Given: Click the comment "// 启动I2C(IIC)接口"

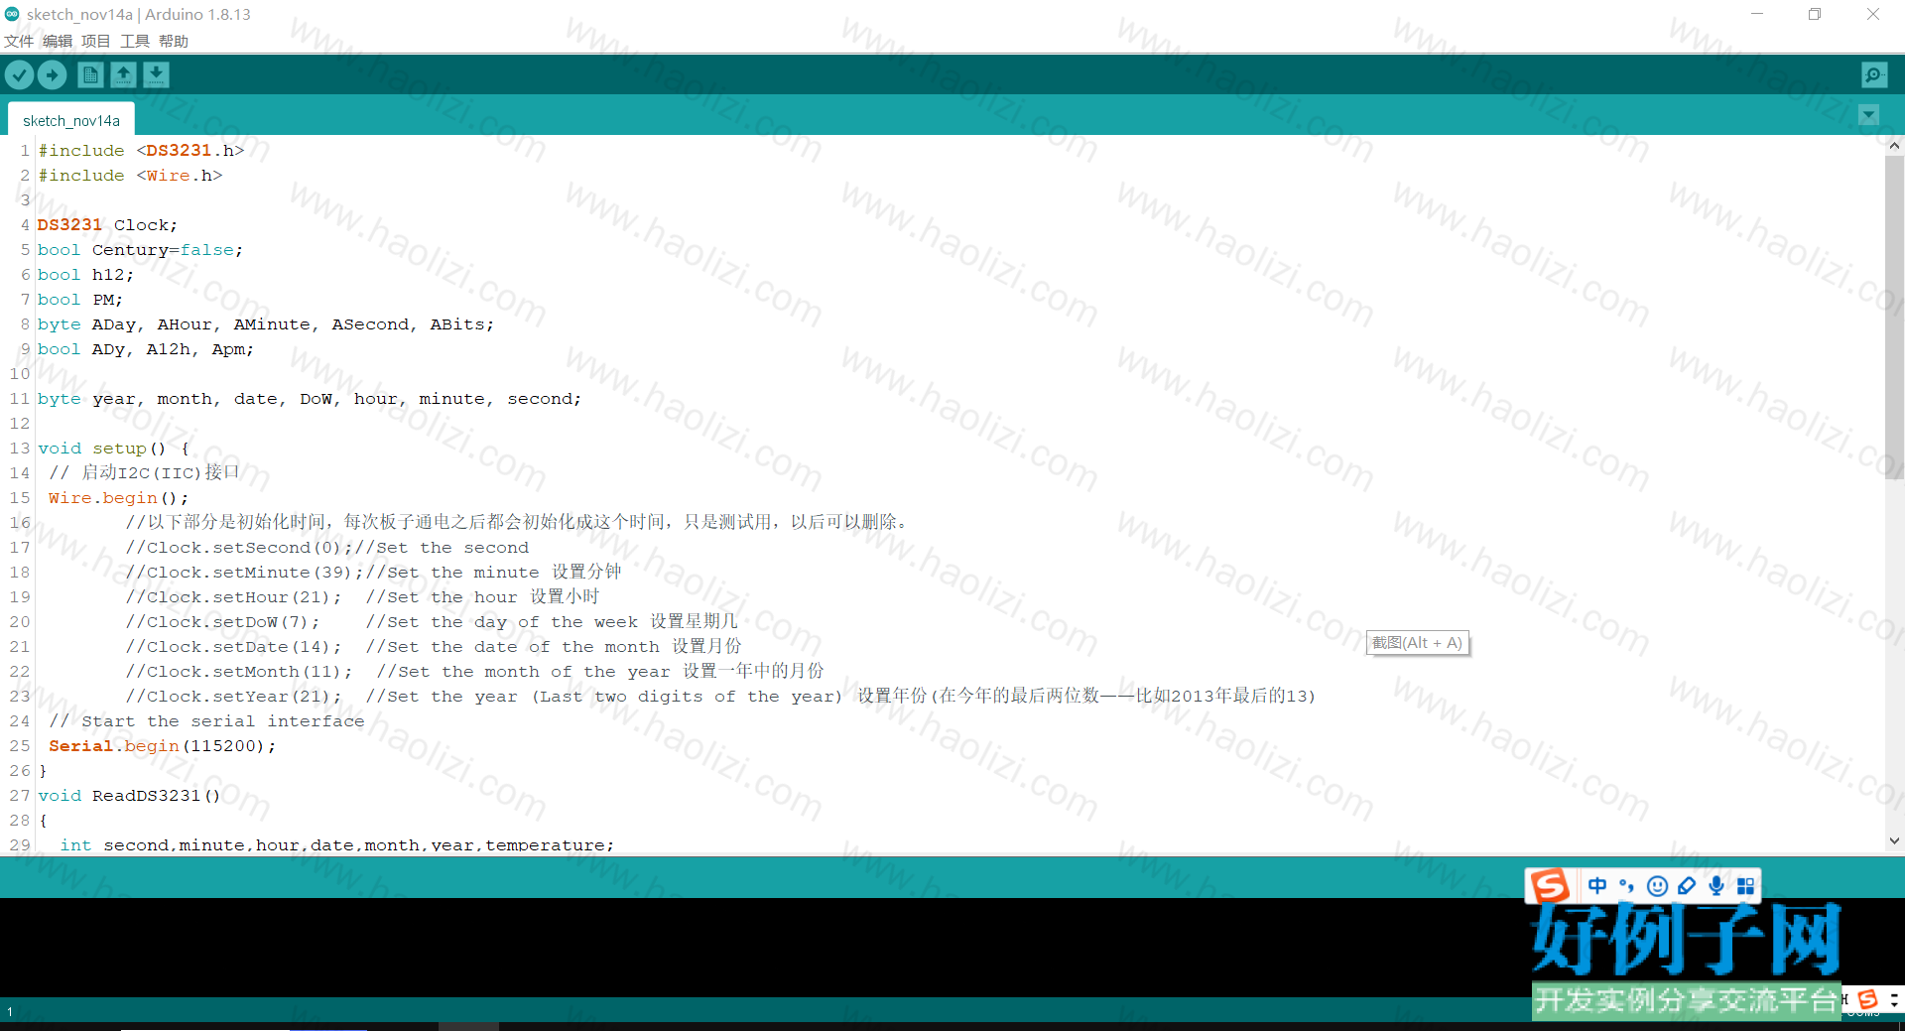Looking at the screenshot, I should tap(144, 473).
